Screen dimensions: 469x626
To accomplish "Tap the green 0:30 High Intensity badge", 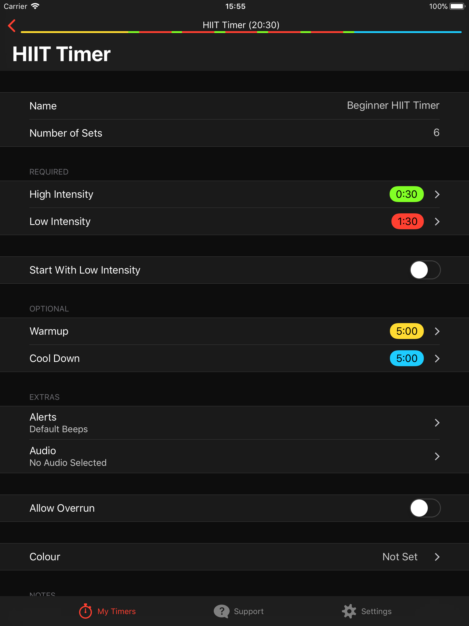I will click(x=406, y=194).
